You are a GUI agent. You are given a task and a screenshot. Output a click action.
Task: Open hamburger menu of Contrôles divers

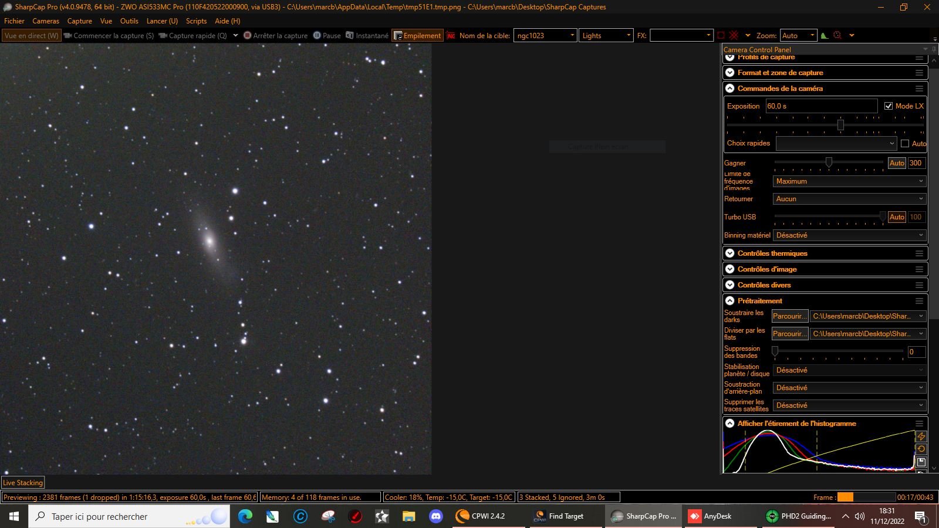(x=919, y=285)
